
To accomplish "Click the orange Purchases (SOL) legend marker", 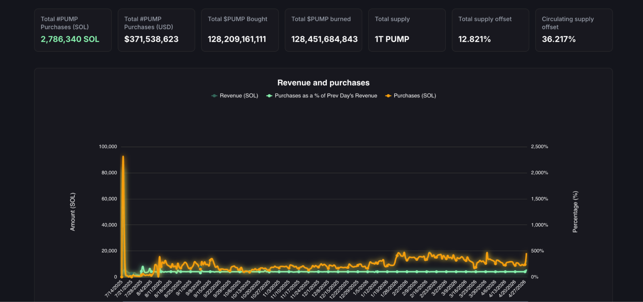I will 388,96.
